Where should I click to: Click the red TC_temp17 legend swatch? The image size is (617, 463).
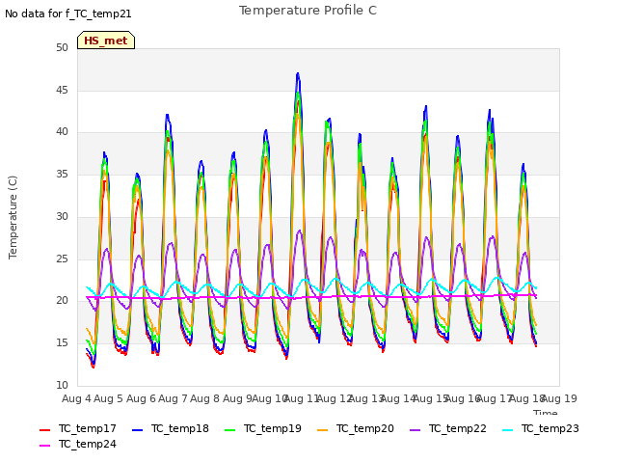coord(45,430)
